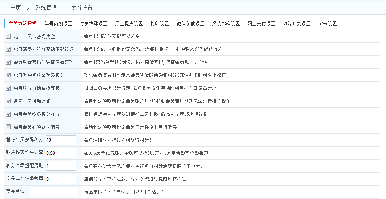Click 主页 breadcrumb link
This screenshot has width=386, height=199.
click(x=16, y=7)
